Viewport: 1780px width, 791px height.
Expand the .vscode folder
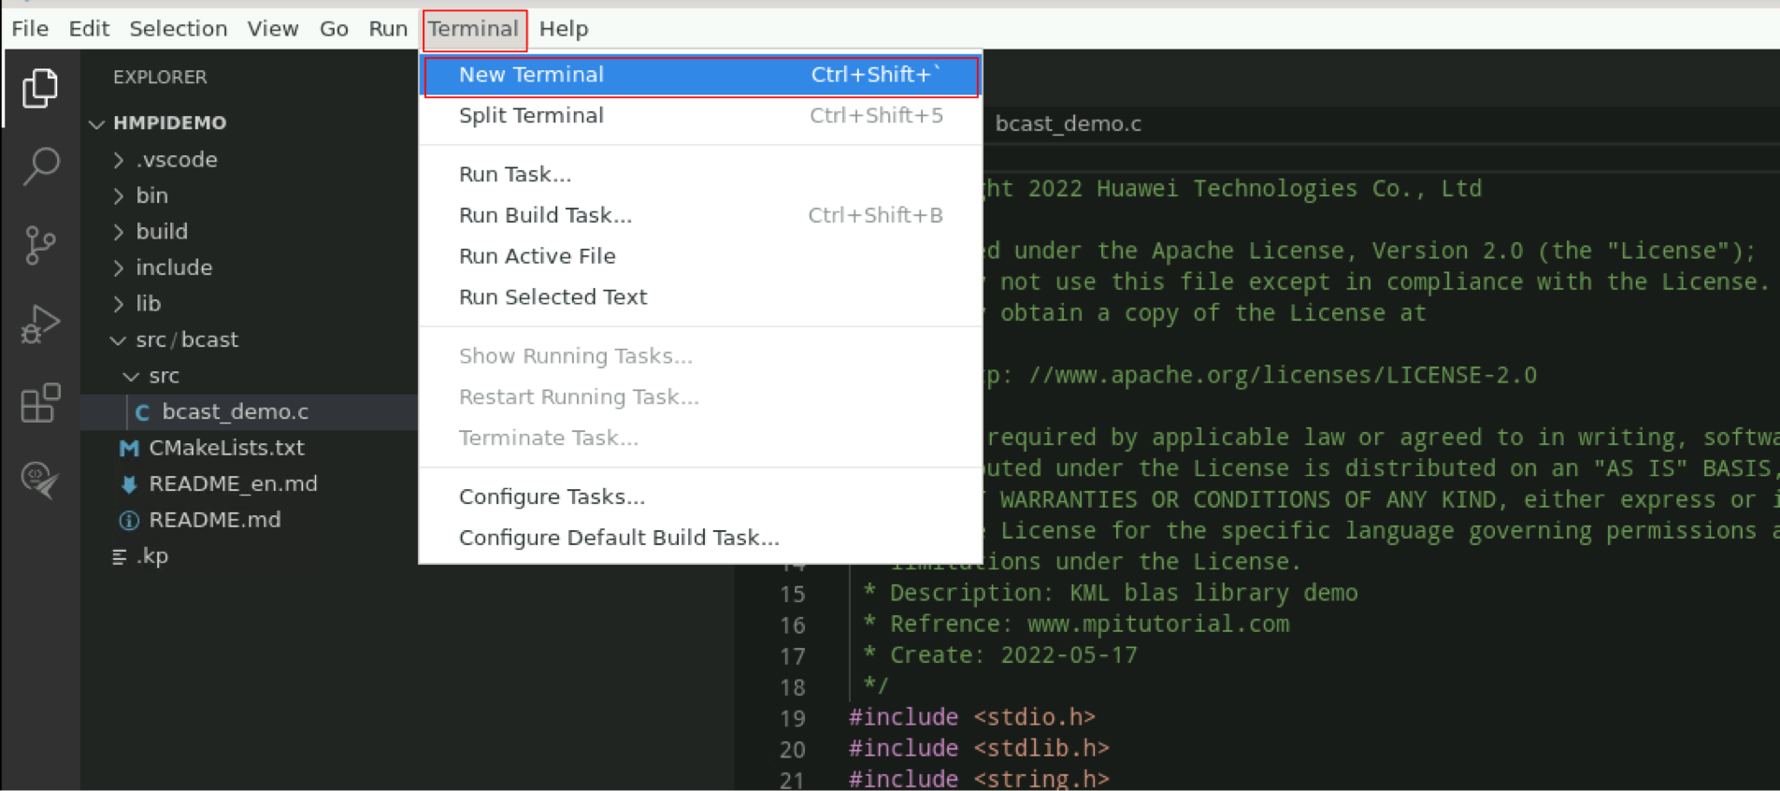coord(119,160)
